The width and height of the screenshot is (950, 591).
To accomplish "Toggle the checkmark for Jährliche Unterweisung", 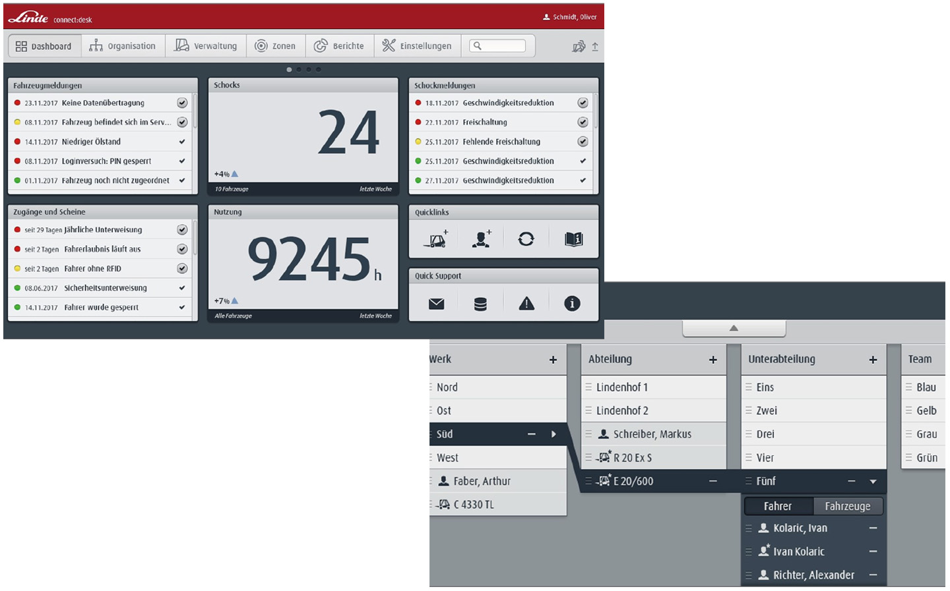I will (183, 230).
